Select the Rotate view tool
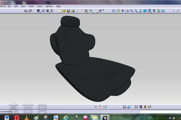181x120 pixels. 127,11
